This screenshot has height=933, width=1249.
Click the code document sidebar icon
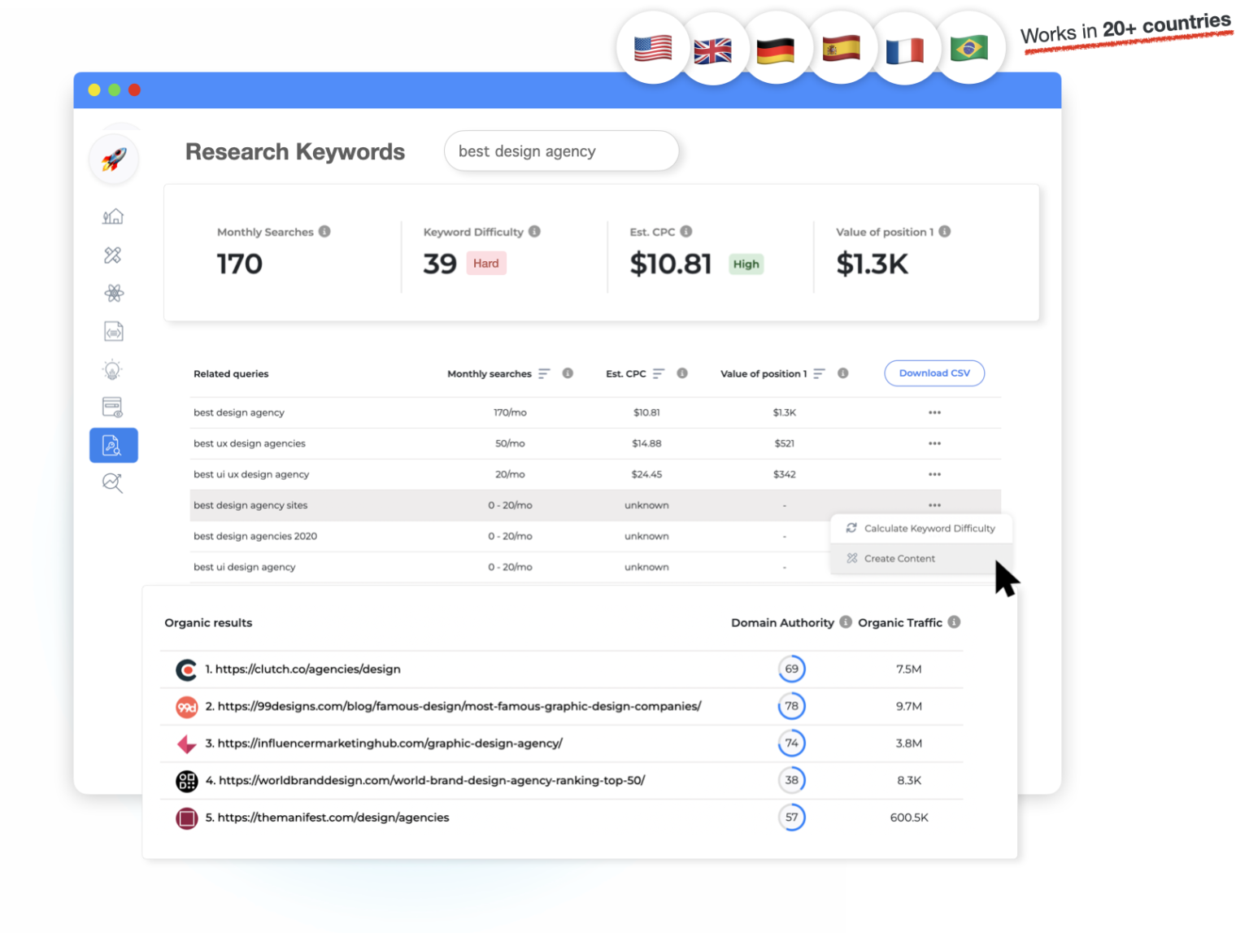113,332
